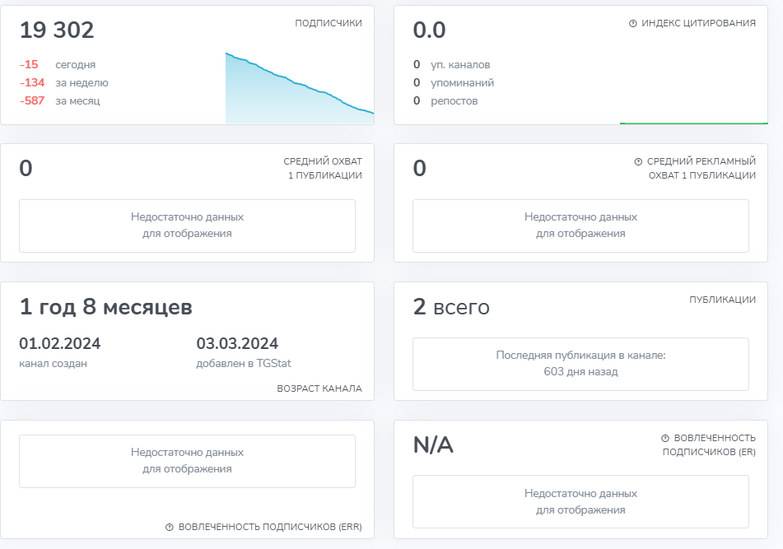Image resolution: width=783 pixels, height=549 pixels.
Task: Click the green citation index line chart
Action: click(693, 123)
